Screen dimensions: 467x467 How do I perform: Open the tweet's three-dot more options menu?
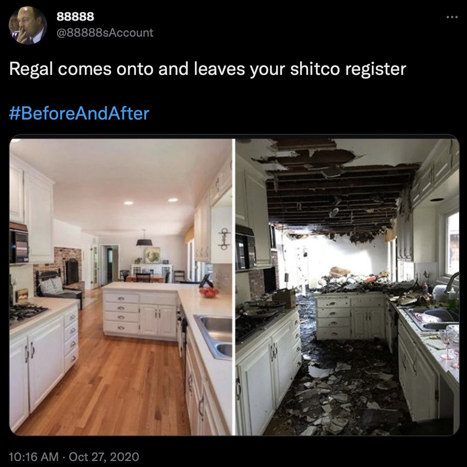[x=452, y=17]
